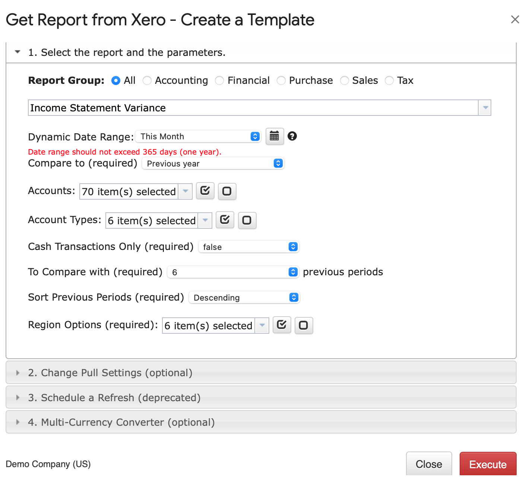
Task: Open the To Compare with periods dropdown
Action: (233, 272)
